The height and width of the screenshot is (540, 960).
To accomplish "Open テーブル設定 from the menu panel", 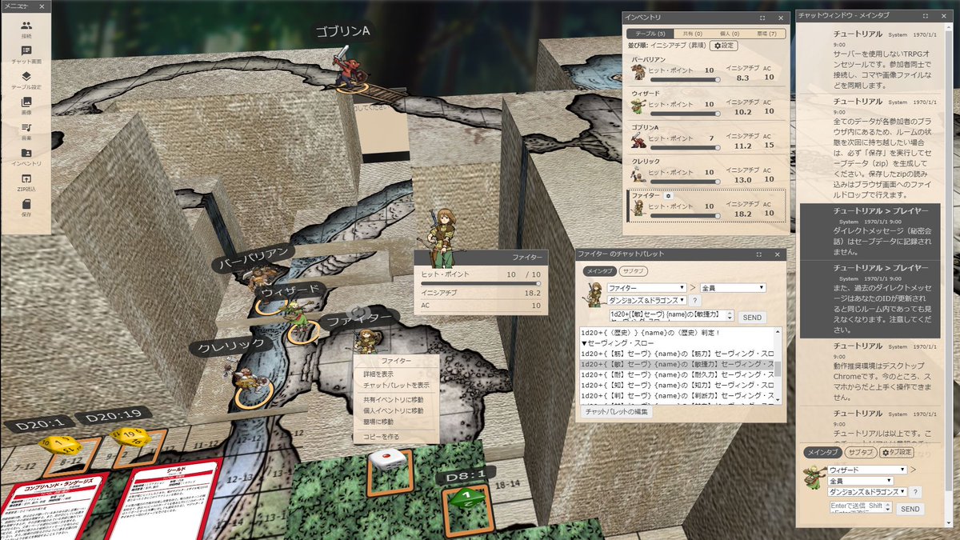I will click(x=26, y=81).
